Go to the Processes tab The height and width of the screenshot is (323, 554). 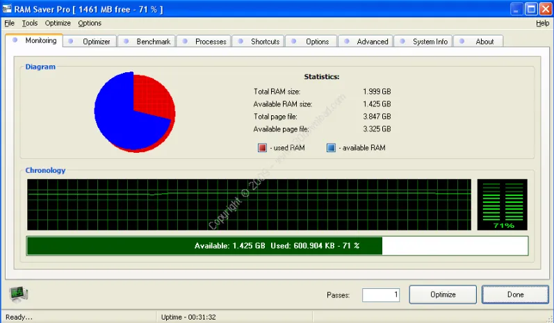(204, 41)
